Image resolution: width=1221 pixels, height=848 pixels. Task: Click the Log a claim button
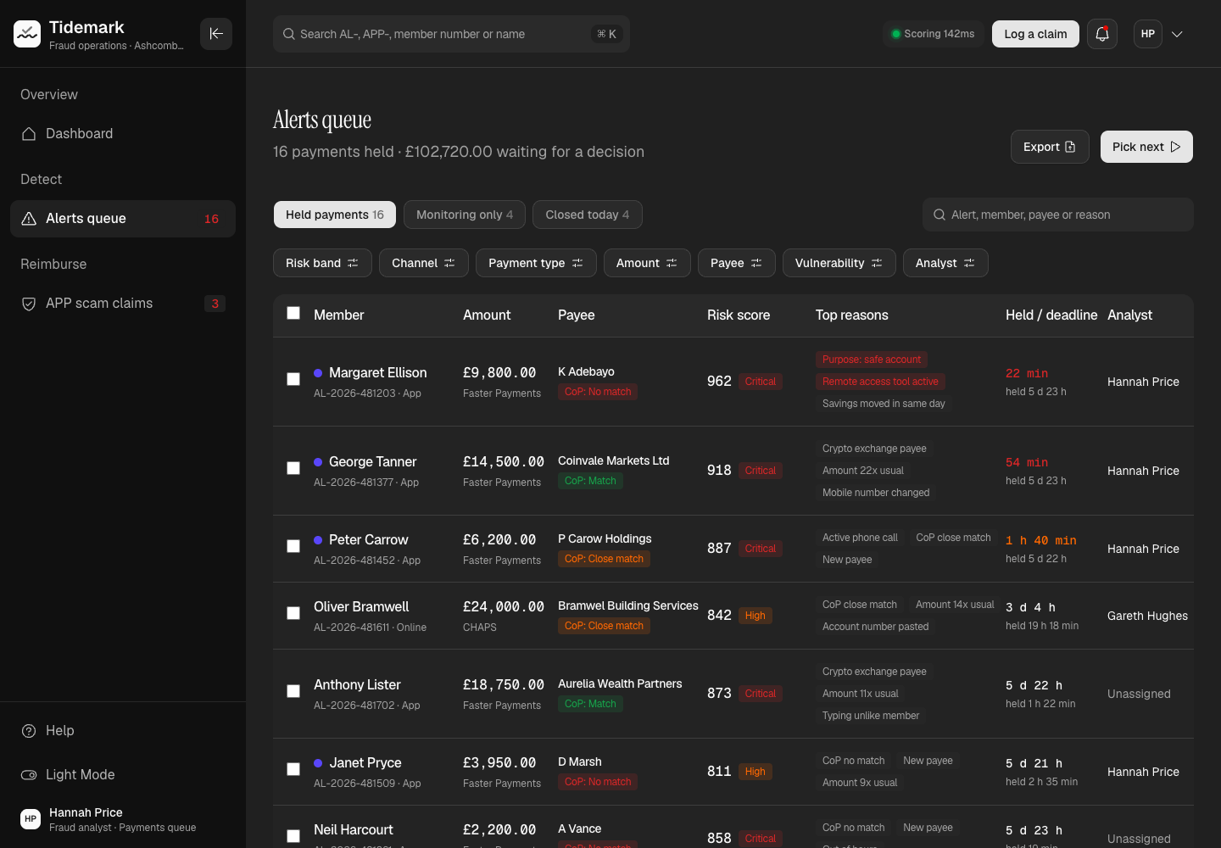(x=1035, y=34)
